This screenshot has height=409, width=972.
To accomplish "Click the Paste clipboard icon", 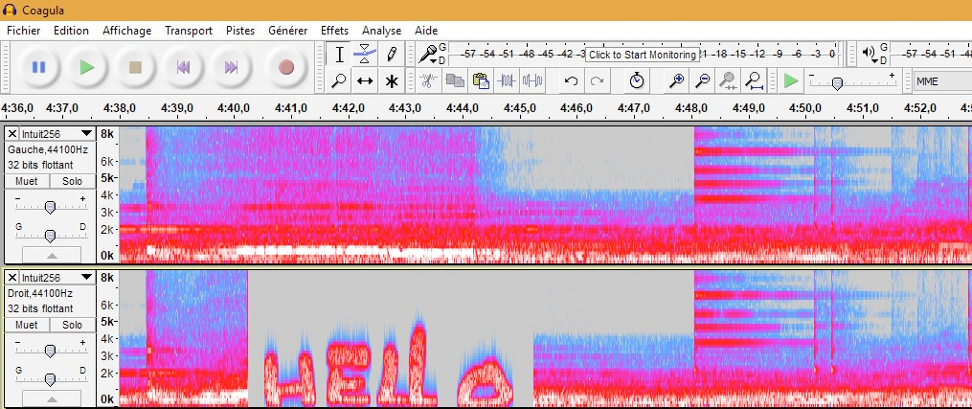I will click(x=481, y=80).
